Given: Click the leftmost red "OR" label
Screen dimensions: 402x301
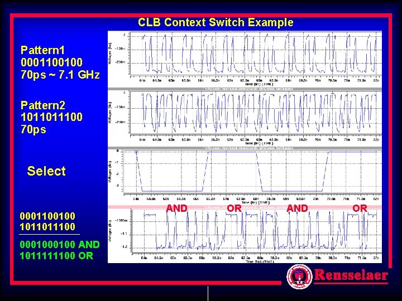Looking at the screenshot, I should coord(234,208).
